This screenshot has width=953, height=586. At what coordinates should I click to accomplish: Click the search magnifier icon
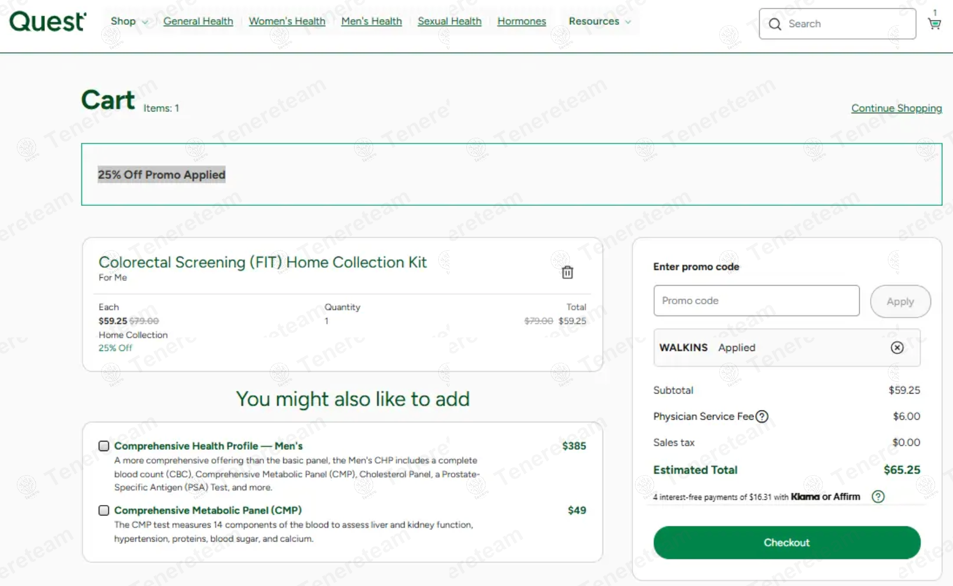click(775, 24)
